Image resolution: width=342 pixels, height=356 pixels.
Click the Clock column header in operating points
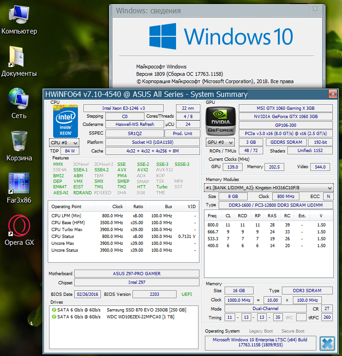(110, 207)
